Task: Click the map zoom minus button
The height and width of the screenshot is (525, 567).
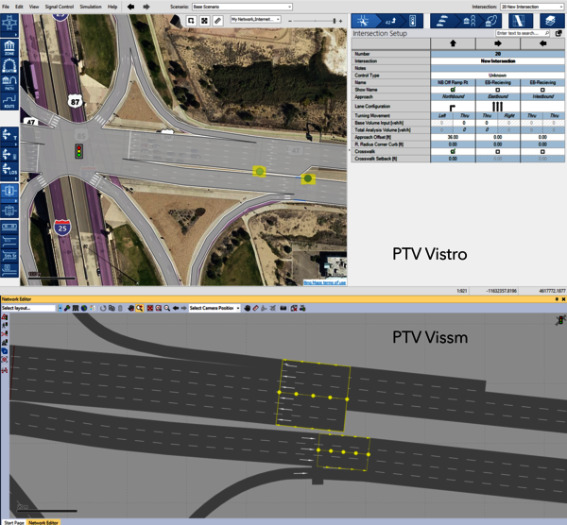Action: coord(290,21)
